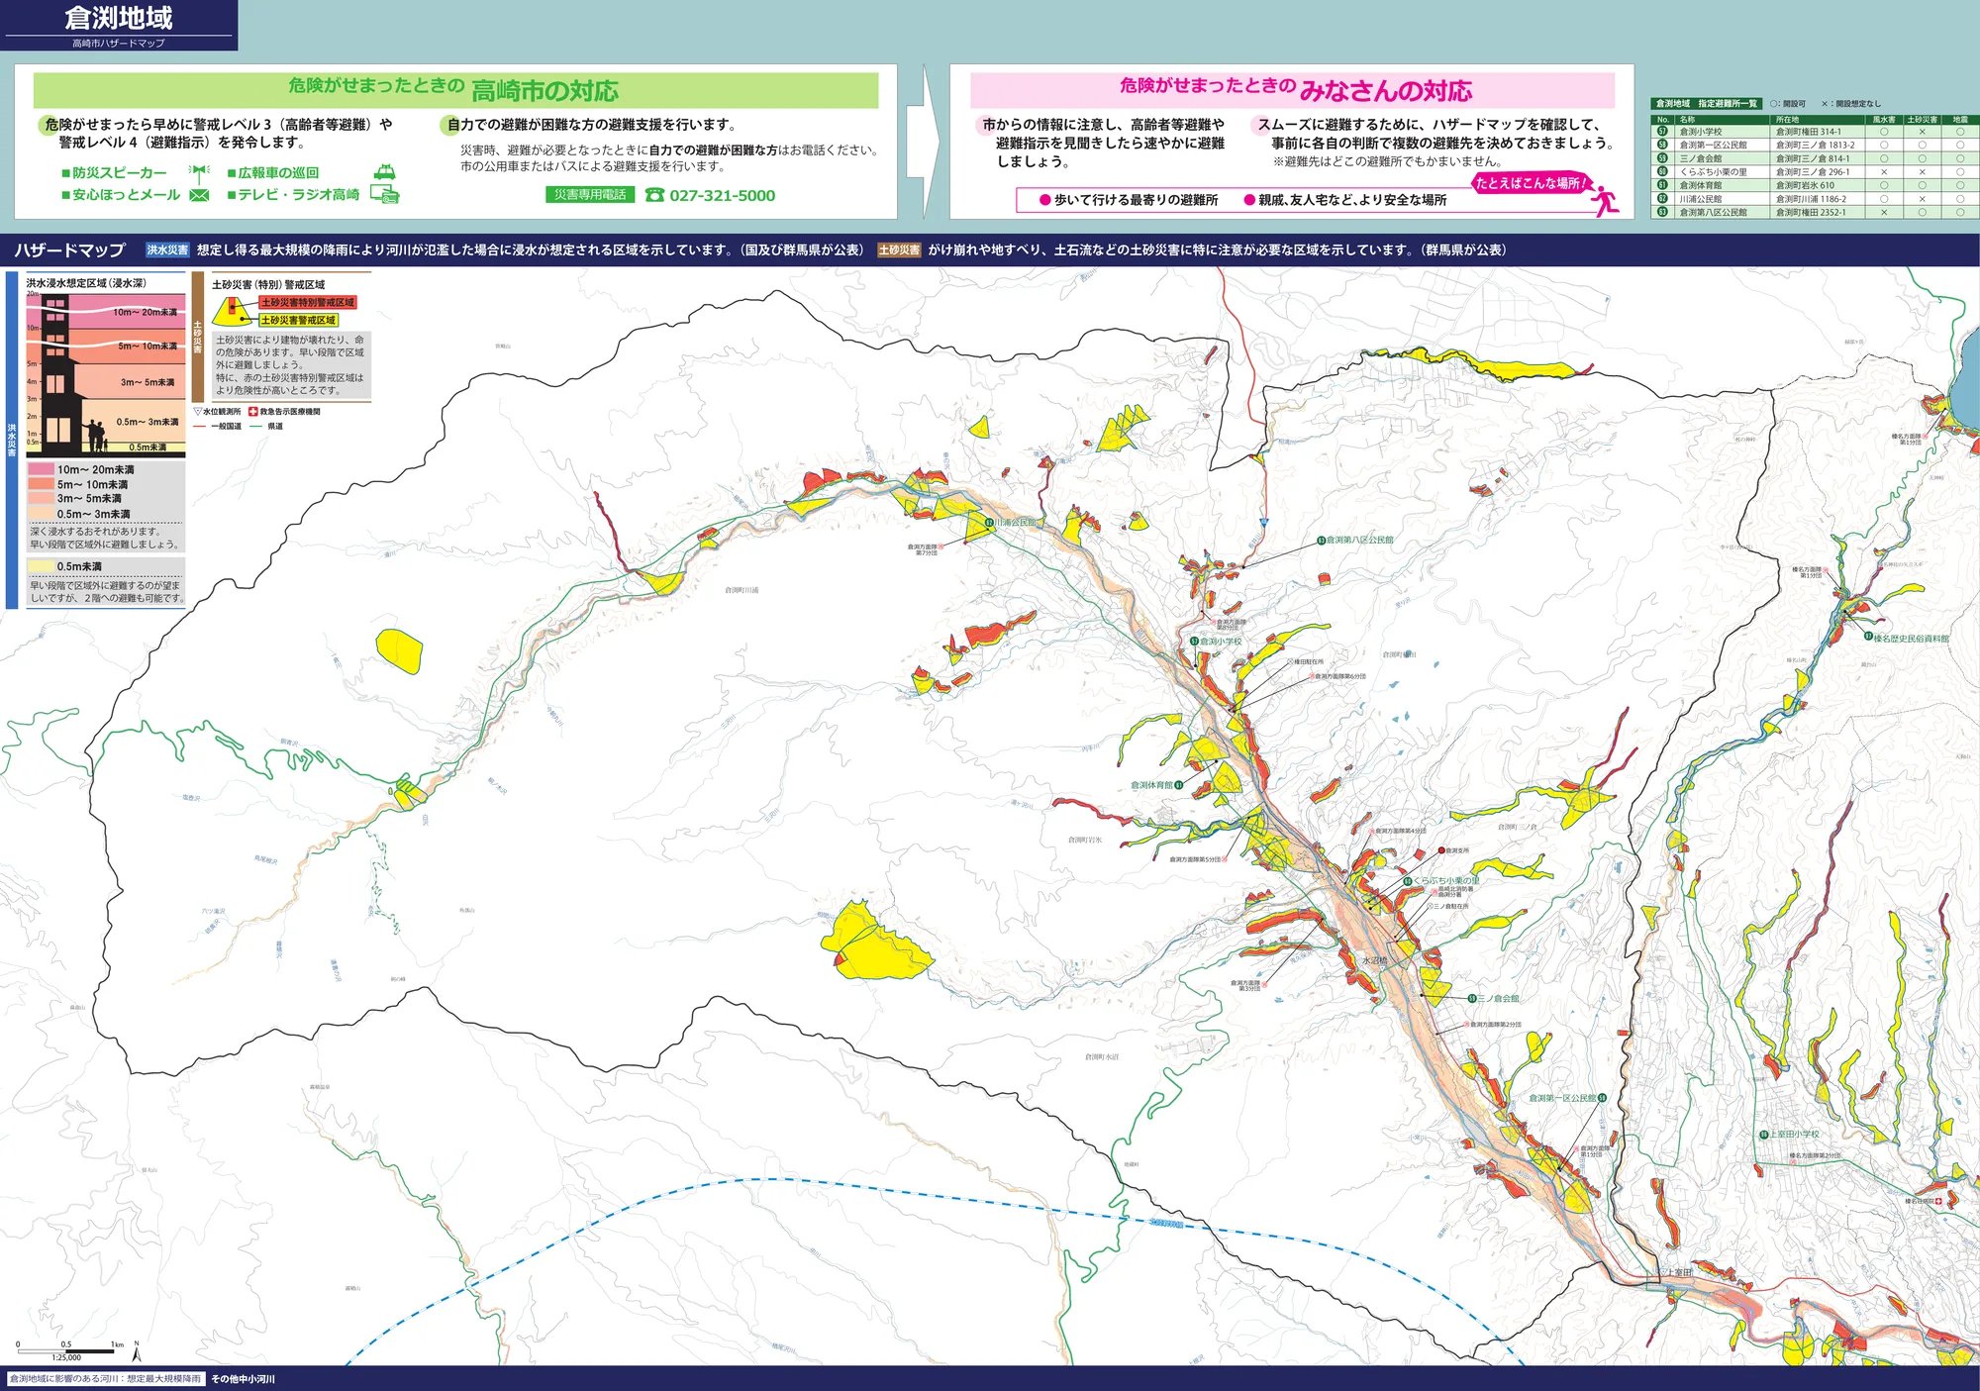The width and height of the screenshot is (1980, 1391).
Task: Click the 榛名歴史民俗資料館 label on map
Action: (1912, 639)
